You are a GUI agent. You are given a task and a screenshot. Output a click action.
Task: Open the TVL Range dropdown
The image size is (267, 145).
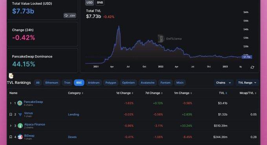247,83
